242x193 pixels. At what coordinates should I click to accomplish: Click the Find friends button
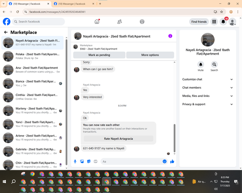point(199,22)
